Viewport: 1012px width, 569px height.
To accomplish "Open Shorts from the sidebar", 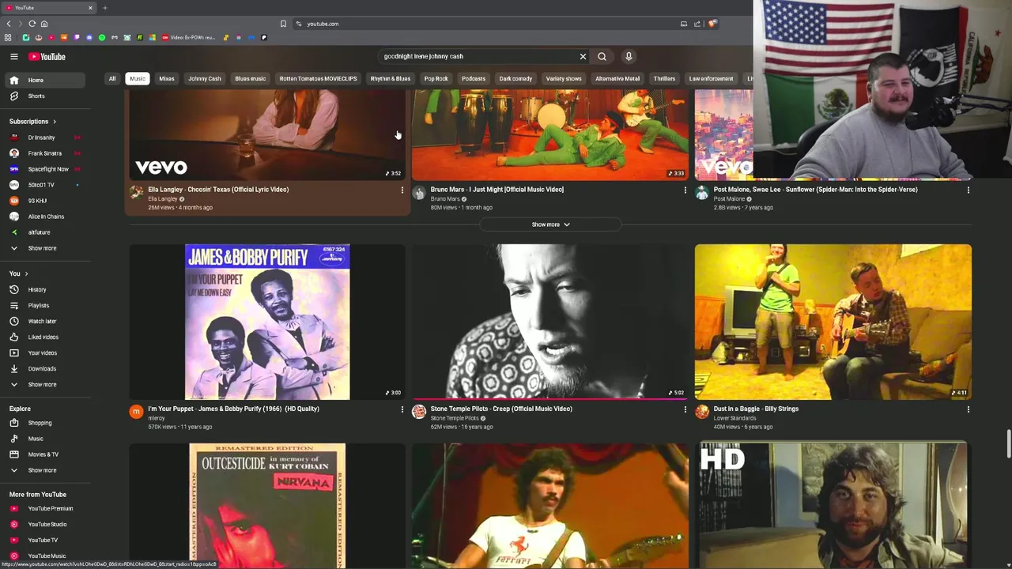I will (46, 96).
